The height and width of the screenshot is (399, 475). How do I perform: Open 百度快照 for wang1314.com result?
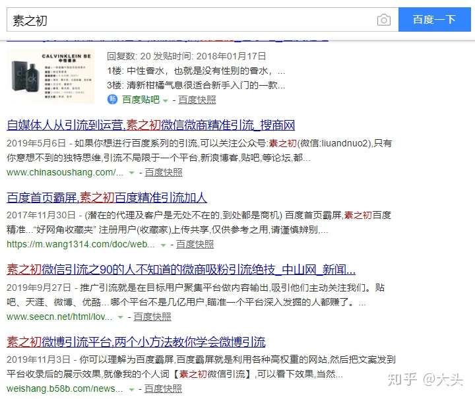[x=195, y=244]
